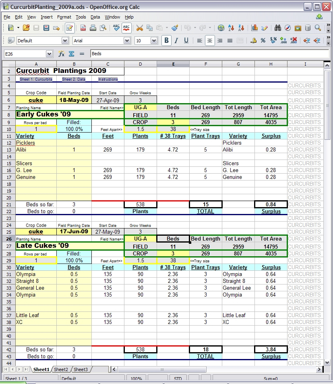Image resolution: width=333 pixels, height=384 pixels.
Task: Click the formula input line showing Beds
Action: (x=209, y=54)
